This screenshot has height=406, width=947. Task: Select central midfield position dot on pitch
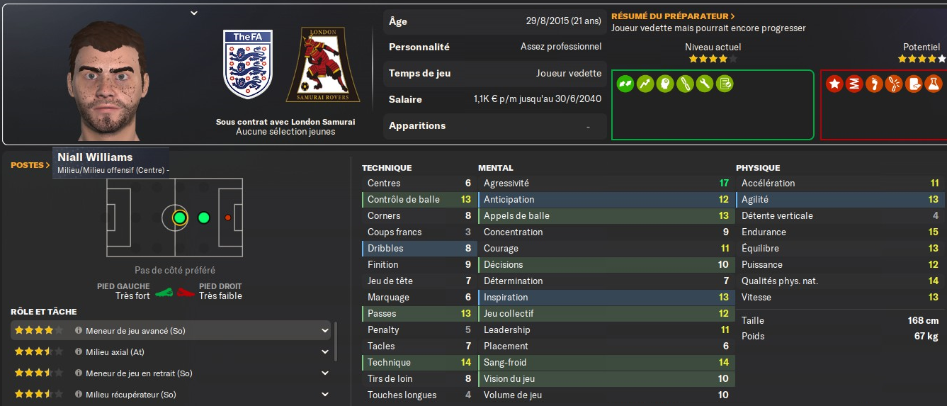point(179,218)
